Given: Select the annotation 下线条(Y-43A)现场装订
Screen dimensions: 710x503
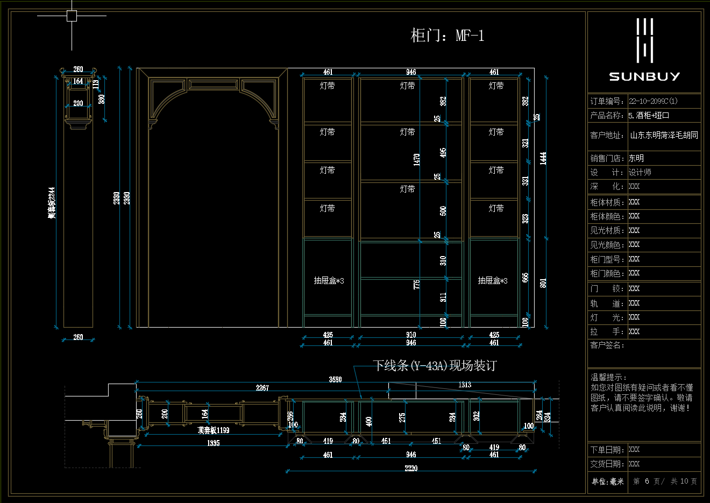Looking at the screenshot, I should (x=435, y=366).
